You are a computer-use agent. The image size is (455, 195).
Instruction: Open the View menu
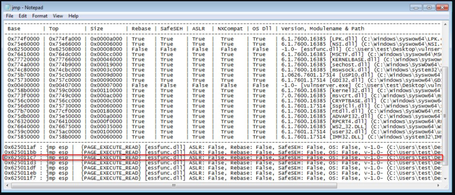(x=58, y=16)
